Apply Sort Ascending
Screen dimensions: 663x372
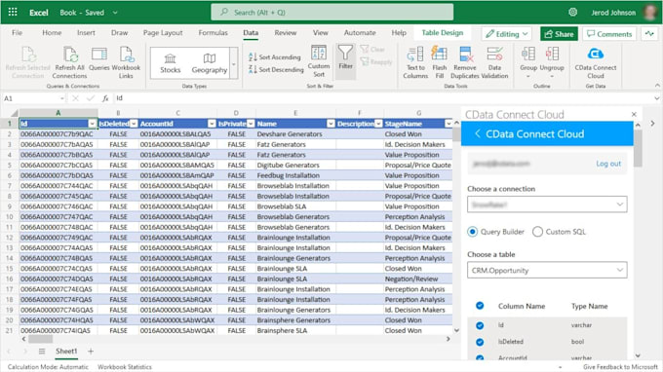274,57
